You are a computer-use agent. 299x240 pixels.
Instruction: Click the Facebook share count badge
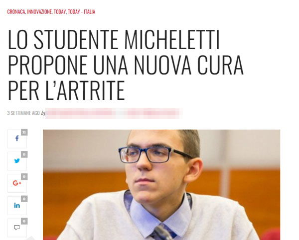pyautogui.click(x=24, y=132)
